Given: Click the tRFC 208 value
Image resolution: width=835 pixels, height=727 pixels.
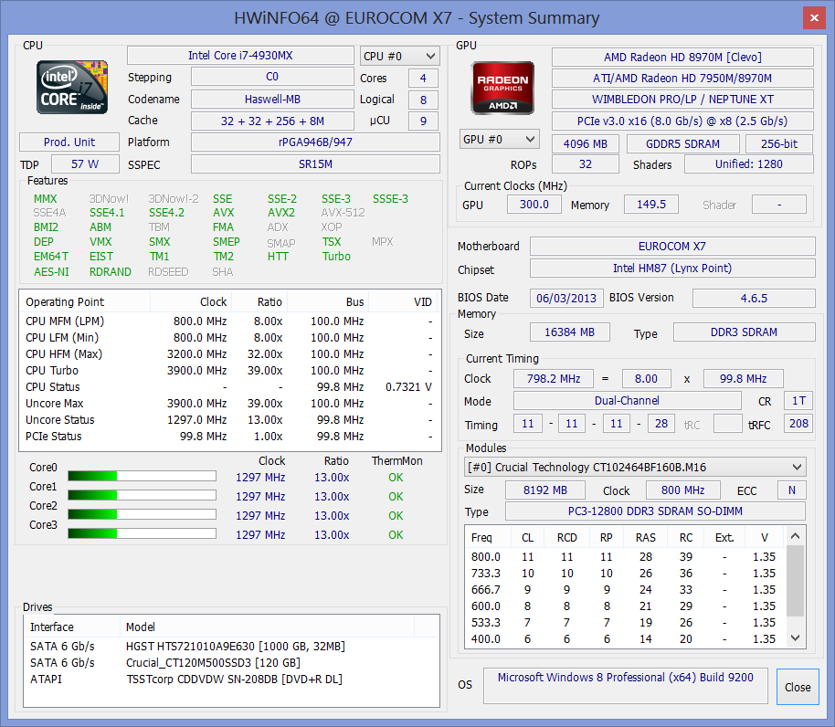Looking at the screenshot, I should click(x=798, y=424).
